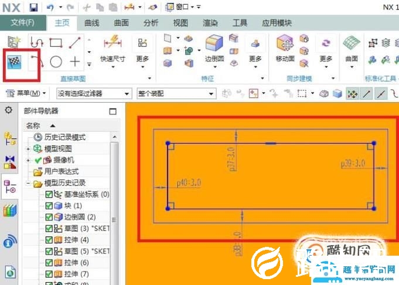Toggle checkbox for 块 (1)

[49, 205]
